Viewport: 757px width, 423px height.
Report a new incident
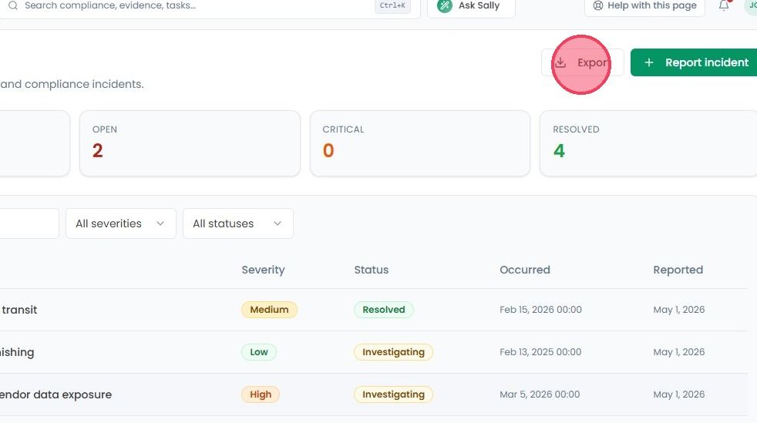(x=695, y=62)
